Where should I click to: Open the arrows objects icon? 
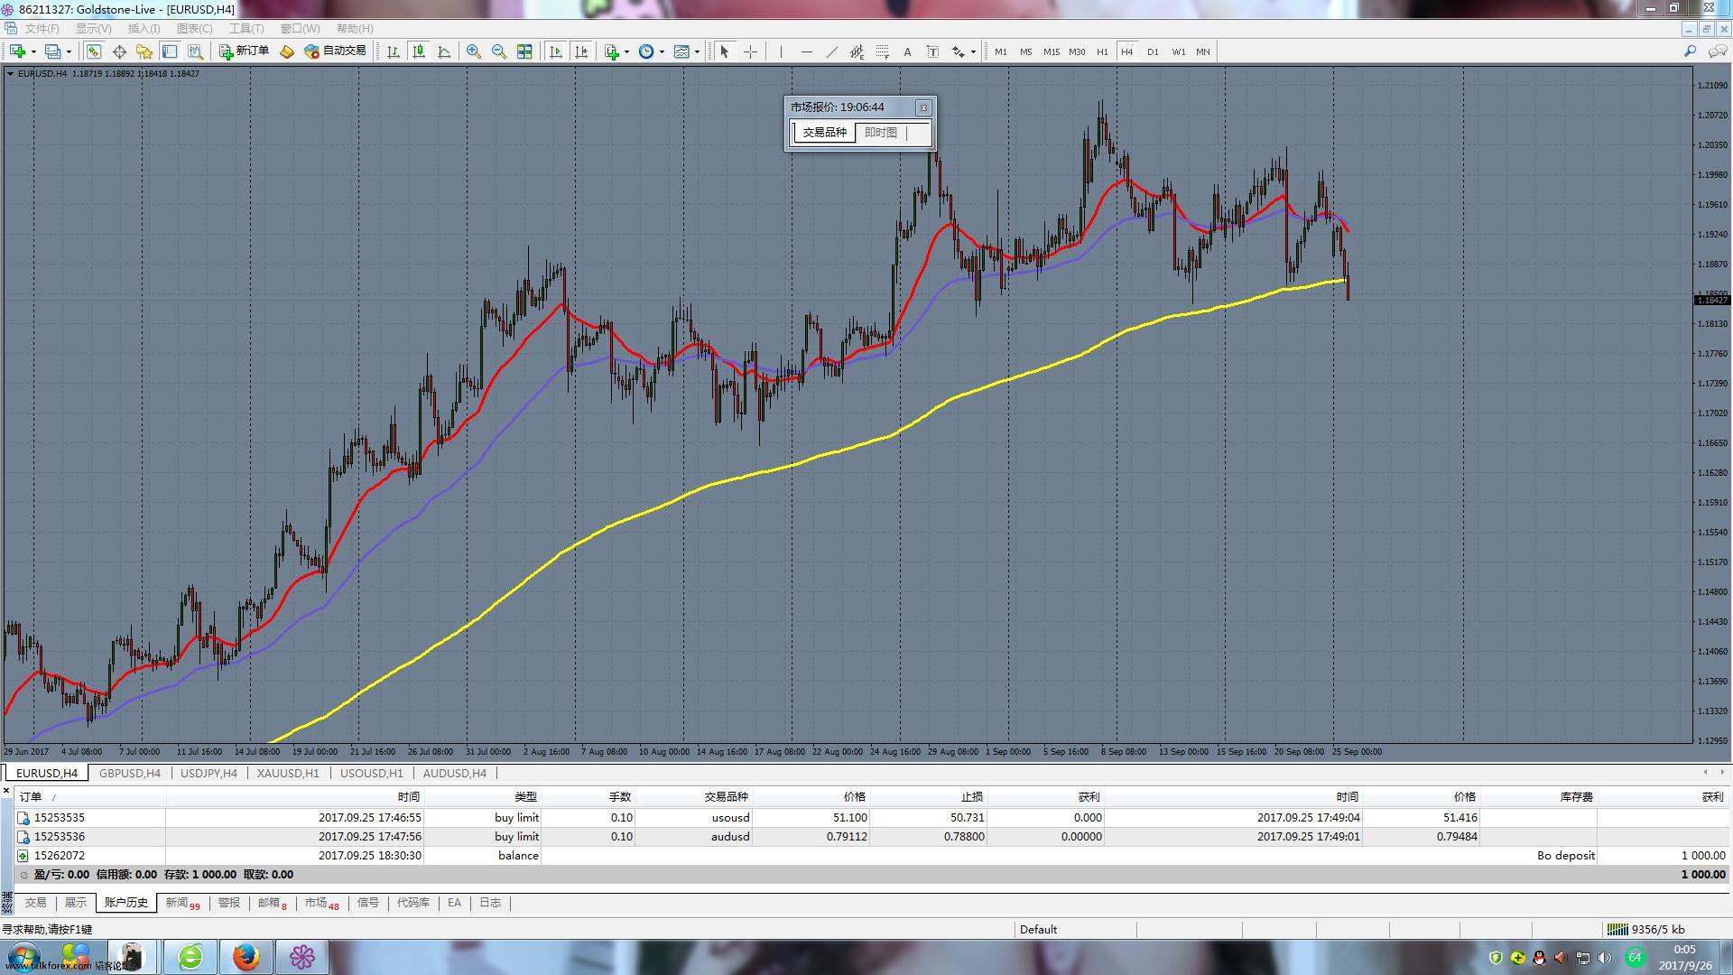tap(959, 51)
